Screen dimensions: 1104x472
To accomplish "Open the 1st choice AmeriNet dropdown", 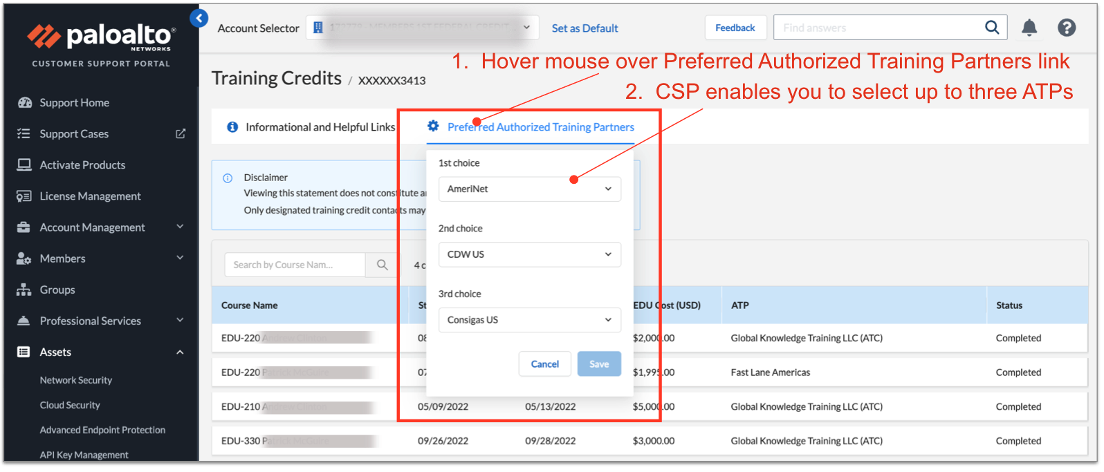I will coord(530,189).
